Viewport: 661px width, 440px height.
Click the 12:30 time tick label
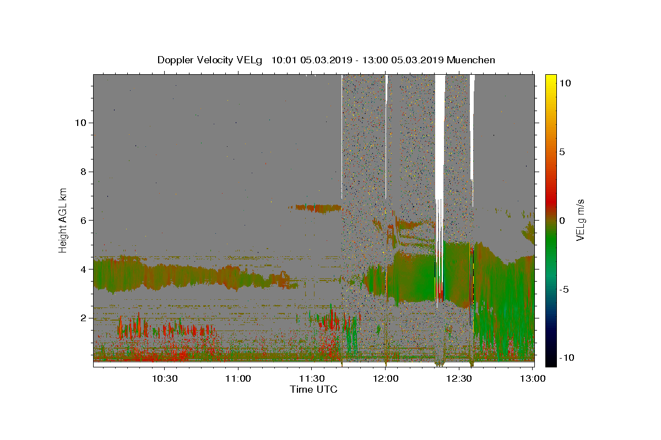(x=459, y=378)
